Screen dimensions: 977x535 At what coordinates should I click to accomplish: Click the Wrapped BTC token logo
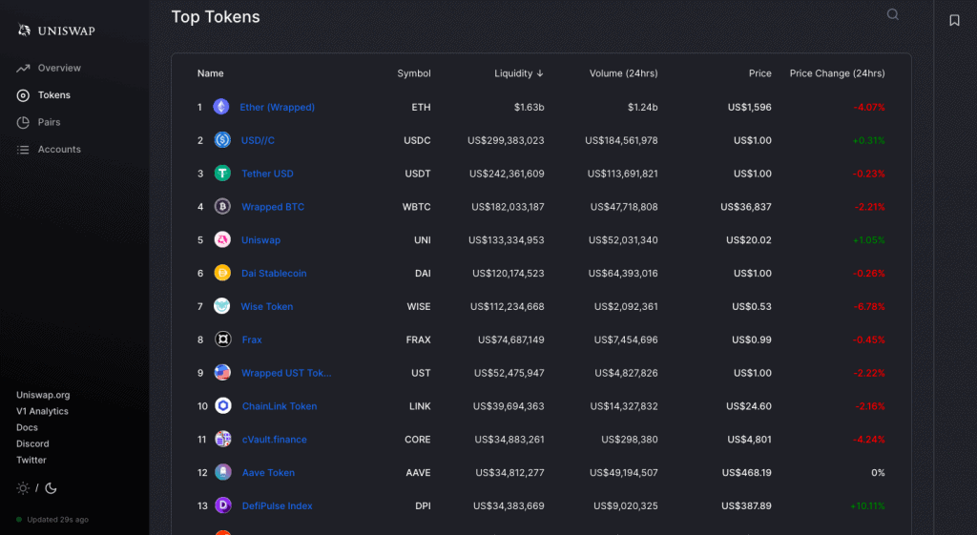click(x=222, y=206)
